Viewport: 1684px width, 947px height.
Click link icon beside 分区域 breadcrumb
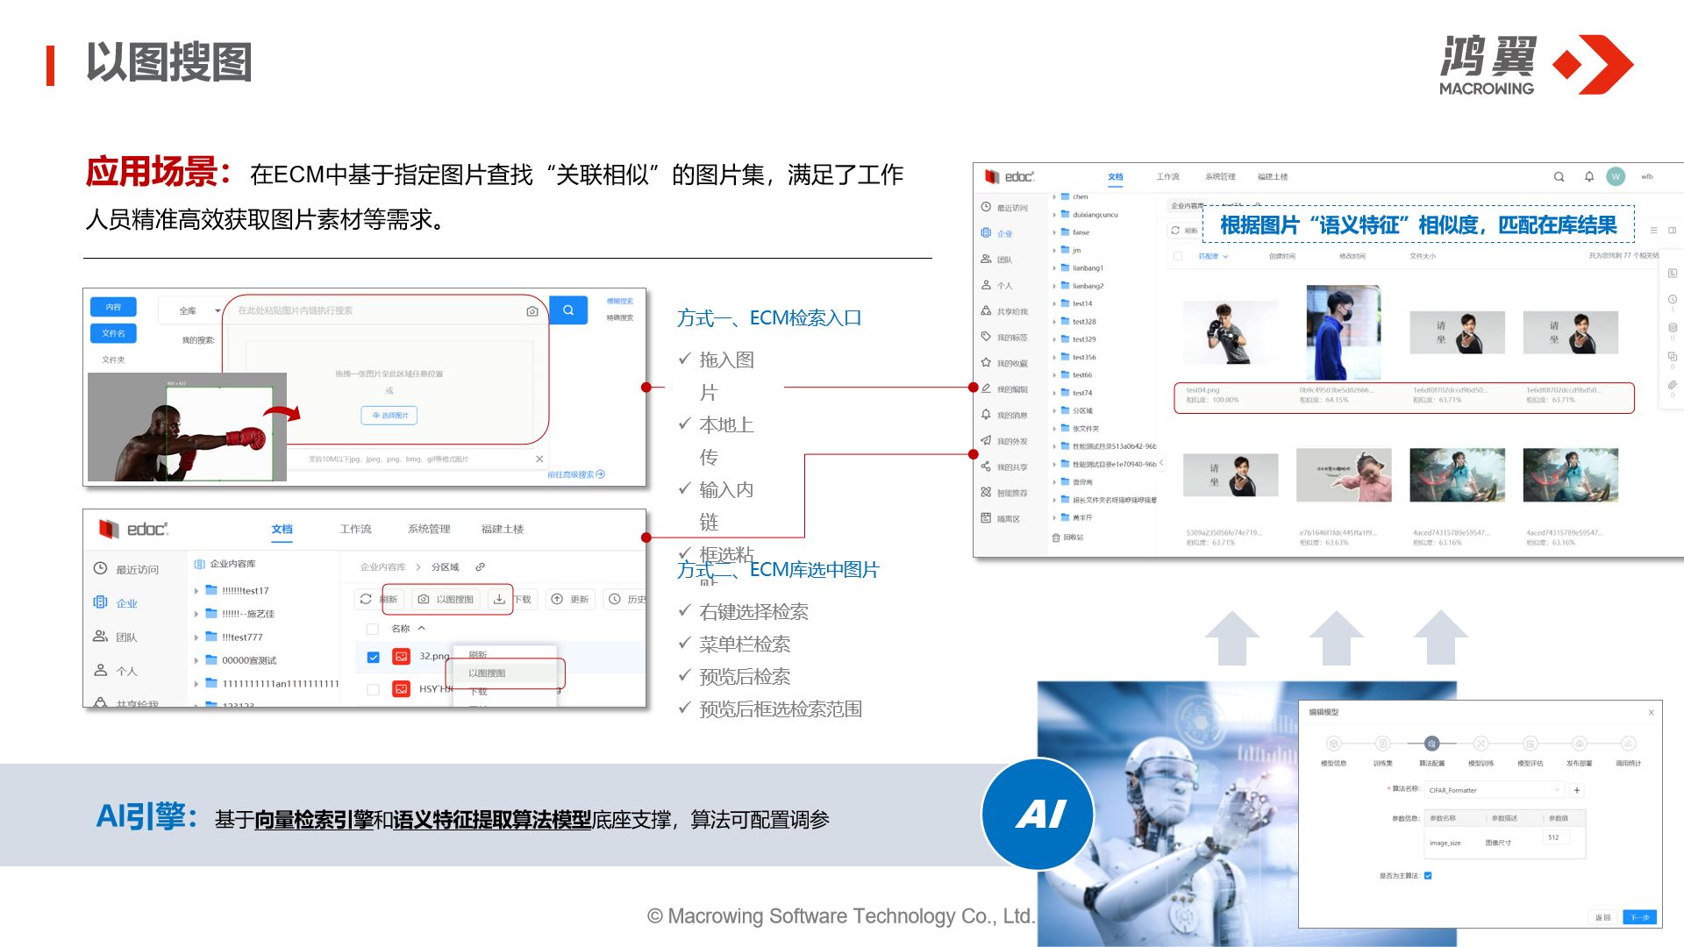coord(481,567)
